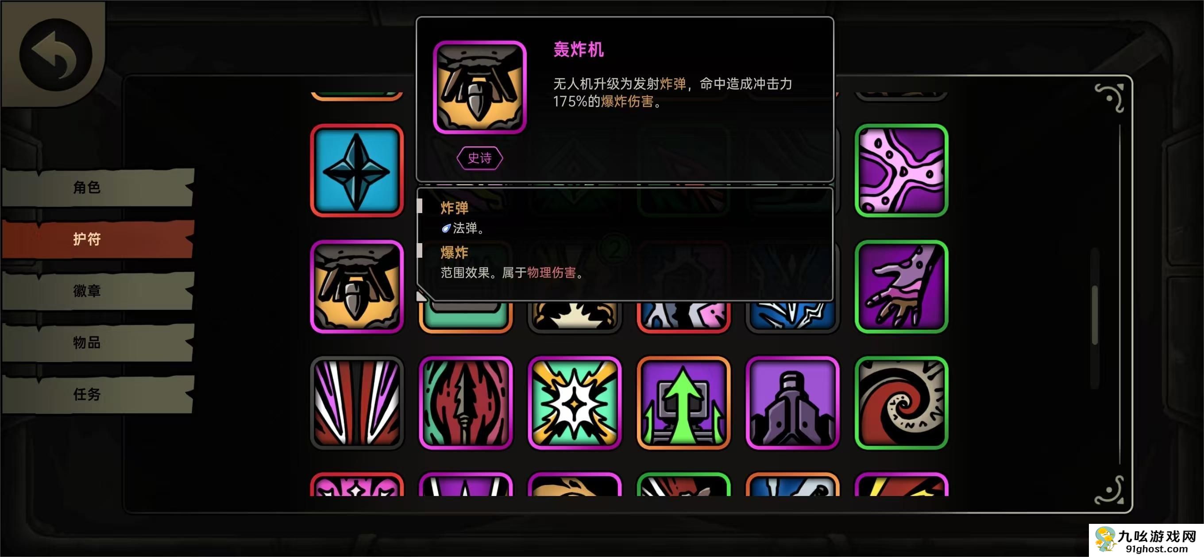The width and height of the screenshot is (1204, 557).
Task: Click the amulet list scrollbar thumb
Action: click(1095, 315)
